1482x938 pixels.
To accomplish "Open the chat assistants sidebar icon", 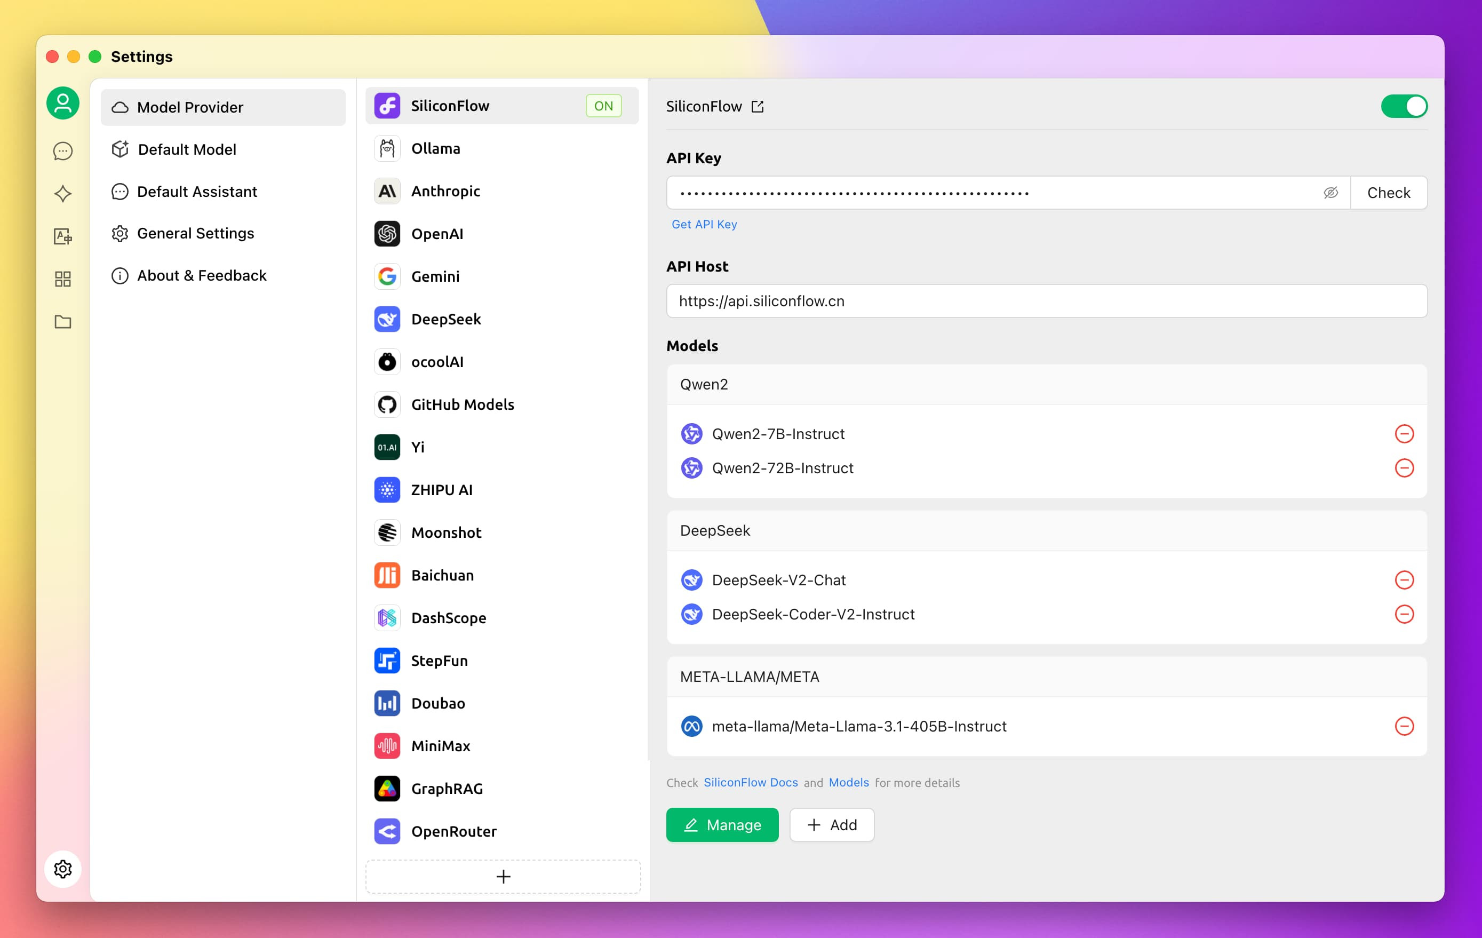I will 63,152.
